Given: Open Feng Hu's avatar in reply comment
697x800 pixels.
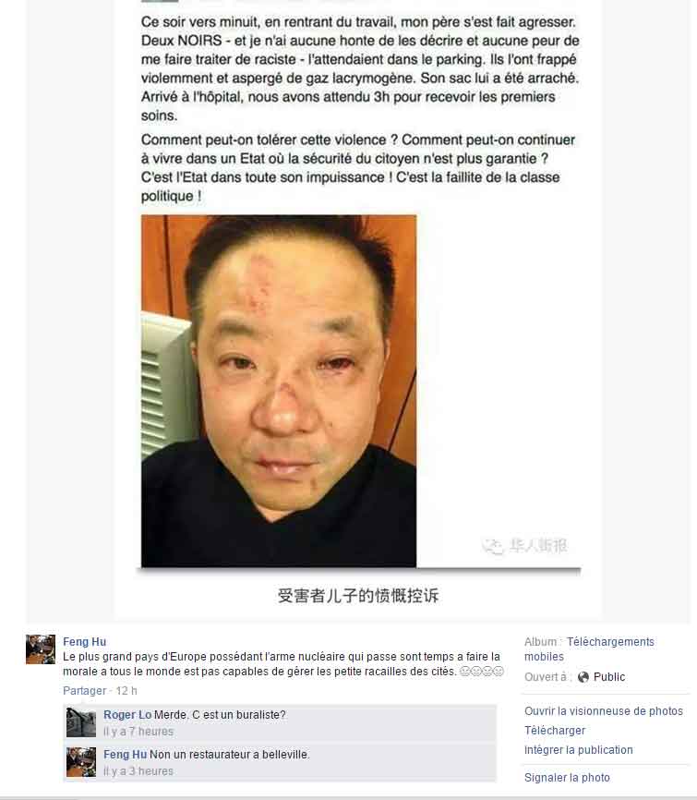Looking at the screenshot, I should (81, 762).
